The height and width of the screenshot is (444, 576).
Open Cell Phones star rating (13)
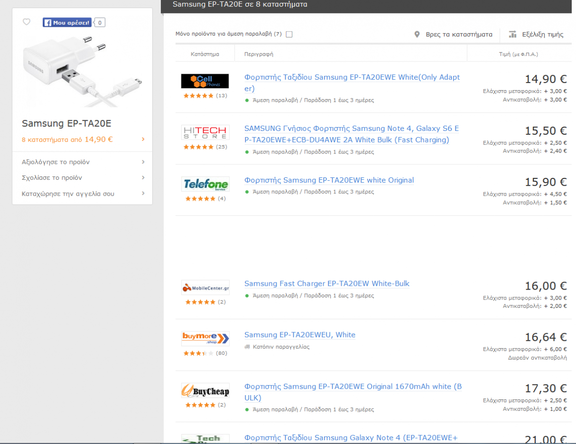click(205, 95)
